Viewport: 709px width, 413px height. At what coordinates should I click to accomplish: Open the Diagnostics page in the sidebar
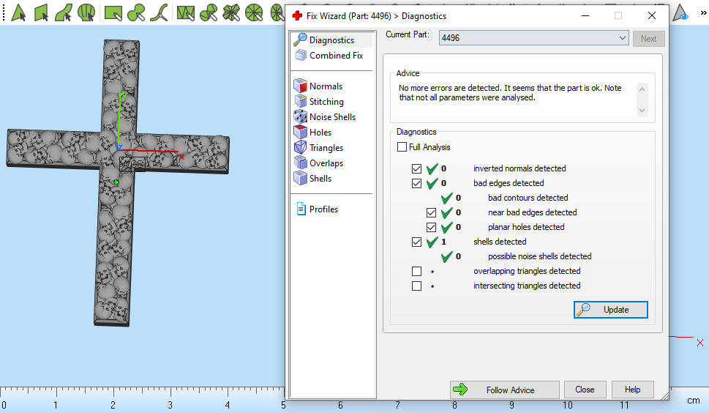(x=331, y=40)
